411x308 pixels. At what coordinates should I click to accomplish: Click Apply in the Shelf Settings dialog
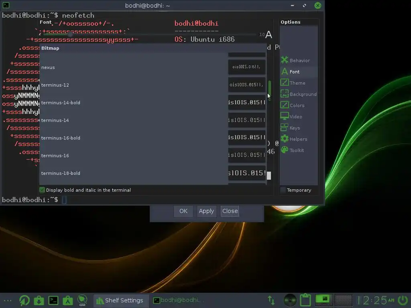(x=207, y=211)
